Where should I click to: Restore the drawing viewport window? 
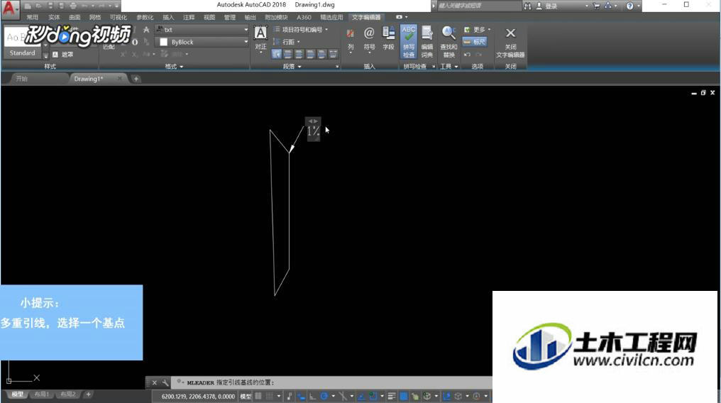click(x=703, y=93)
